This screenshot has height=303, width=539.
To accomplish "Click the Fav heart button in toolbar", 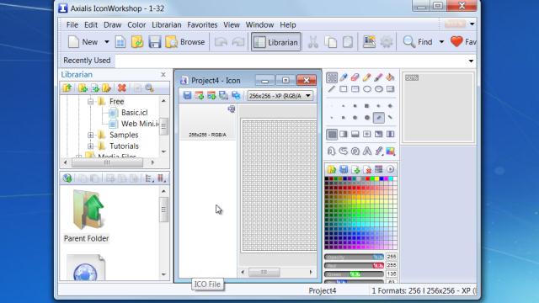I will (x=463, y=42).
